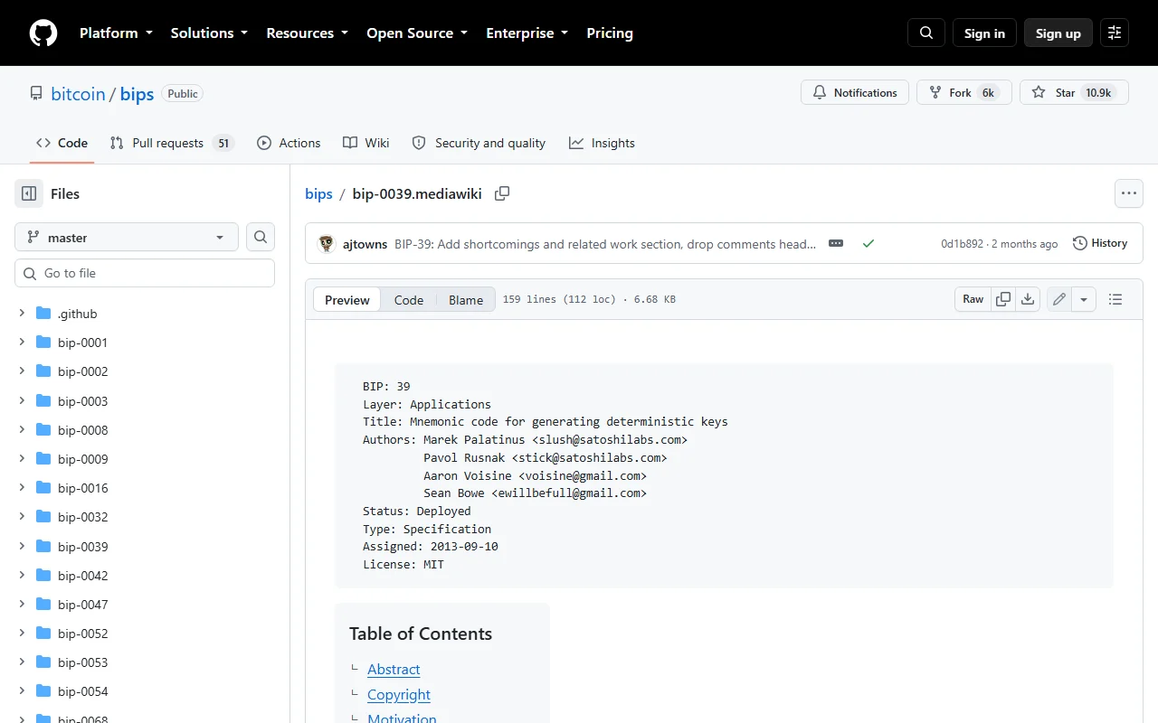
Task: View the Raw file
Action: click(x=973, y=299)
